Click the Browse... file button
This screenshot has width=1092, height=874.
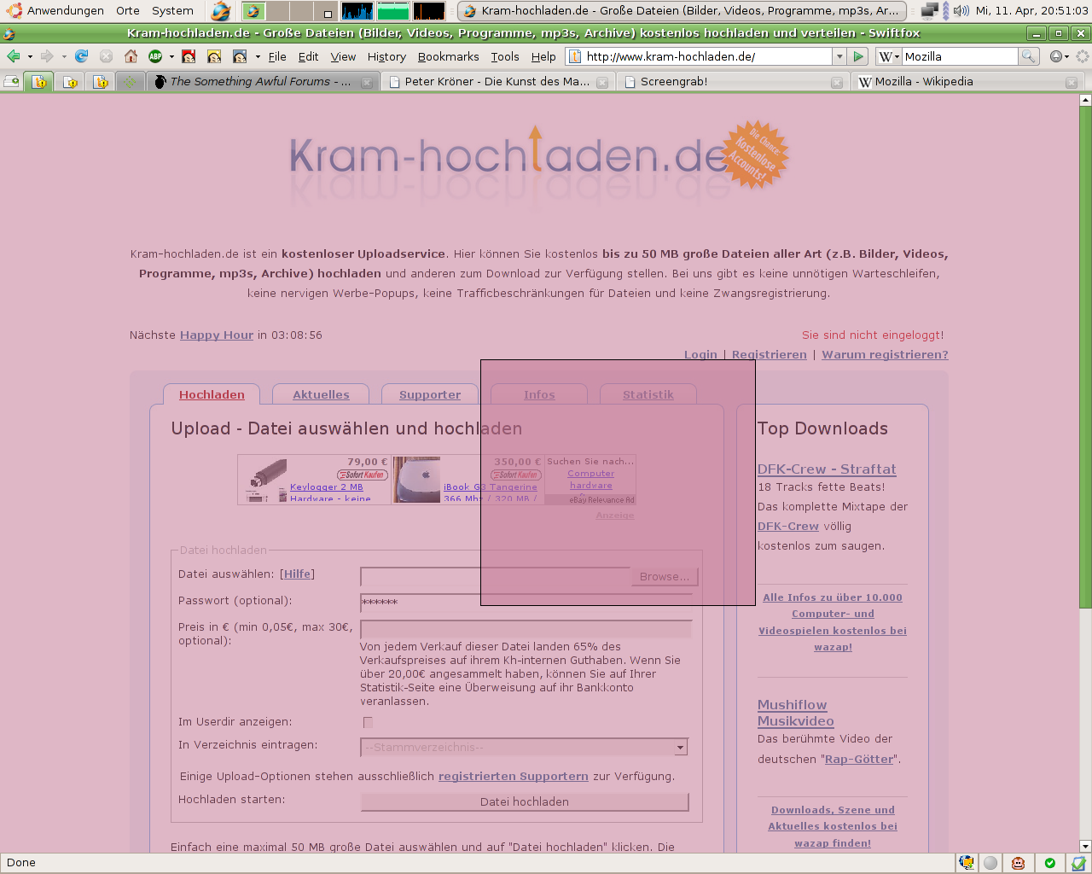(665, 577)
